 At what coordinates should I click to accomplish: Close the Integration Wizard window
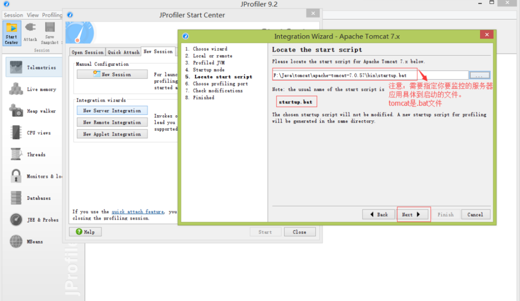tap(486, 35)
